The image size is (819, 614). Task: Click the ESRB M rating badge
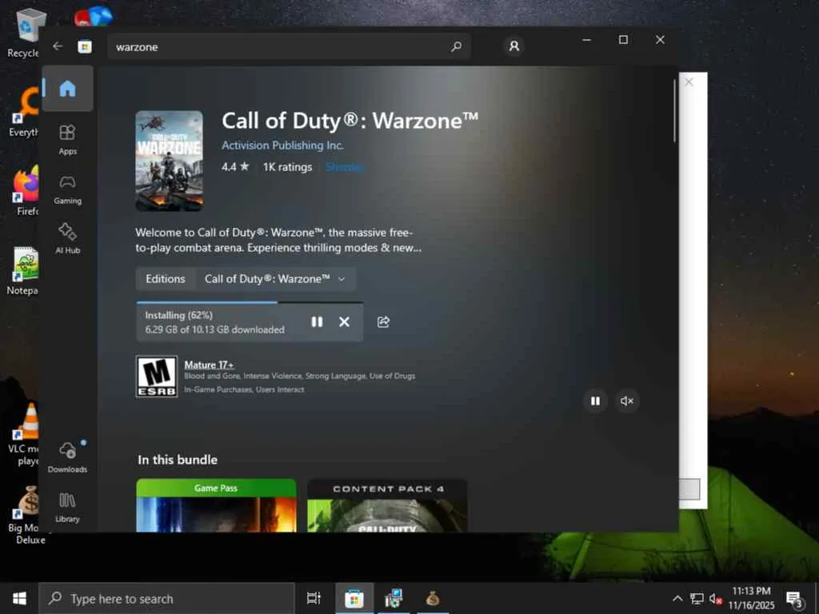(x=157, y=377)
